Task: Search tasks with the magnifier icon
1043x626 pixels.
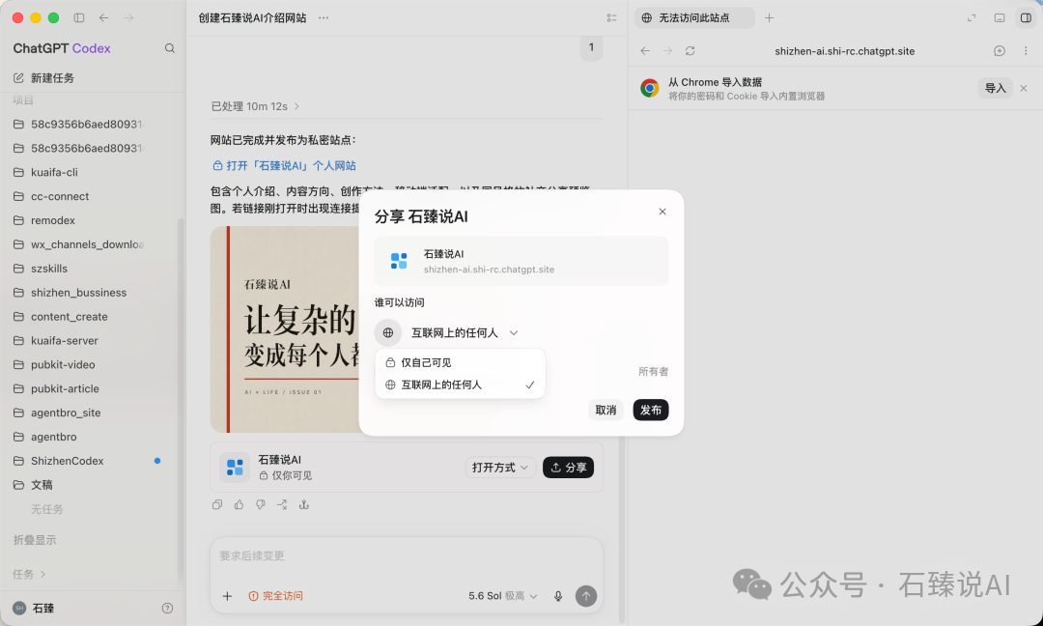Action: click(x=170, y=48)
